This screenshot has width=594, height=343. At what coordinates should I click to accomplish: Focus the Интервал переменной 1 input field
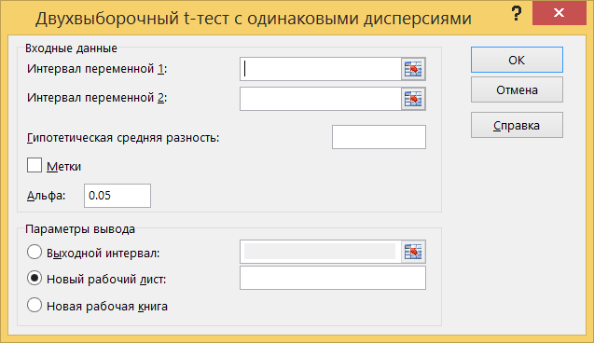click(x=321, y=69)
